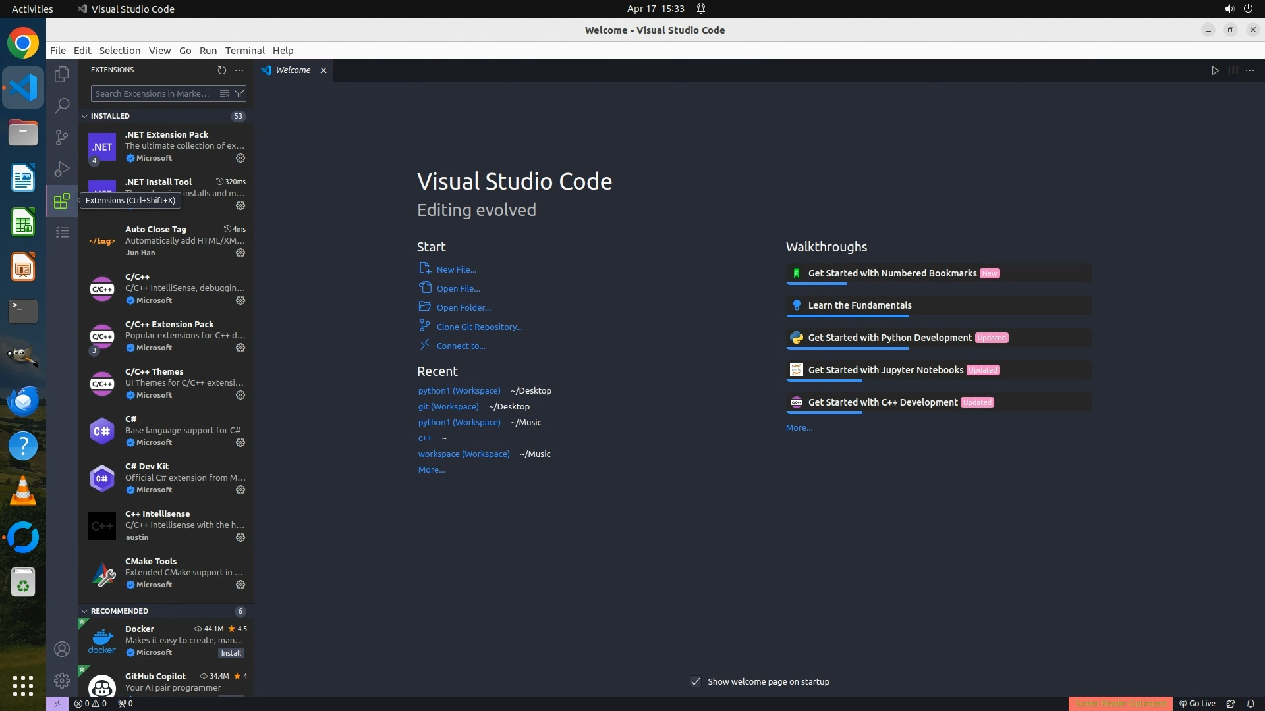Viewport: 1265px width, 711px height.
Task: Open Run and Debug view
Action: [62, 169]
